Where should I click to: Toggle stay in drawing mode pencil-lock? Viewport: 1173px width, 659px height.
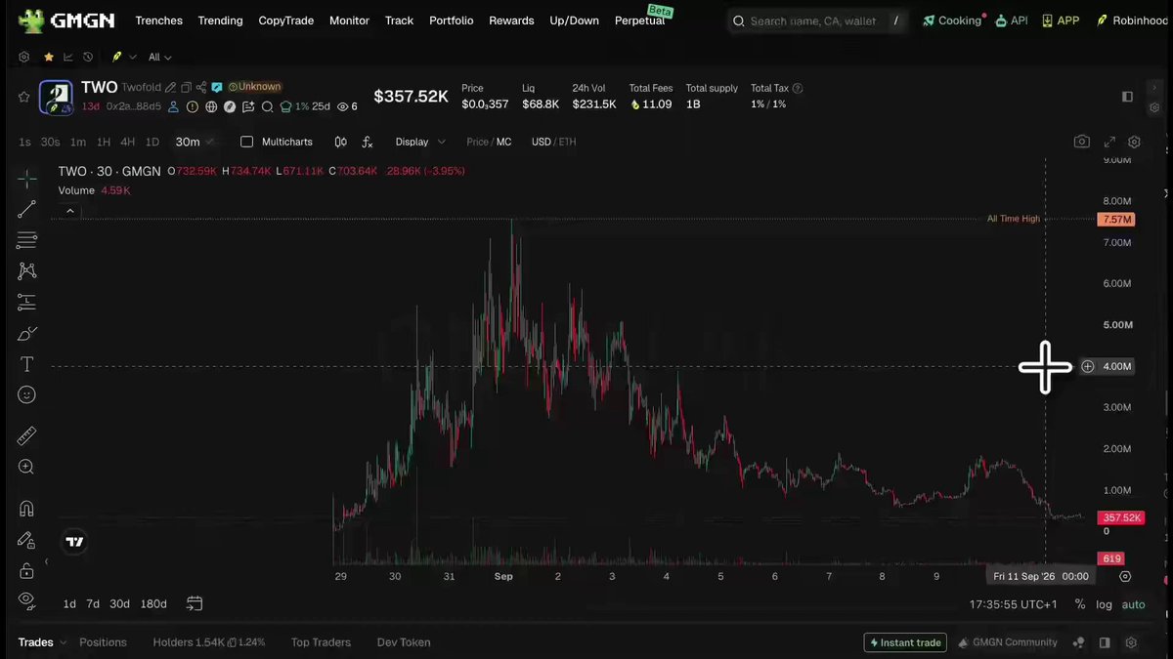(x=26, y=540)
